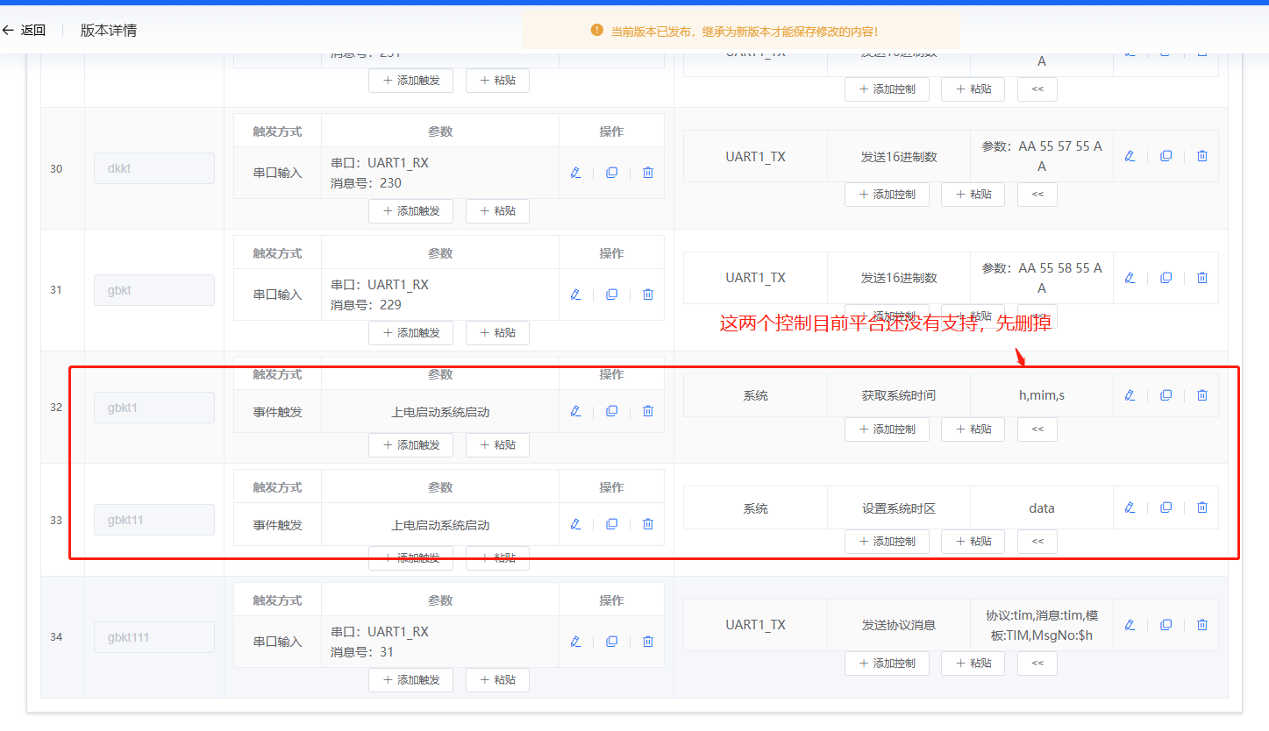Screen dimensions: 1269x731
Task: Collapse row 32 control via << button
Action: [x=1037, y=429]
